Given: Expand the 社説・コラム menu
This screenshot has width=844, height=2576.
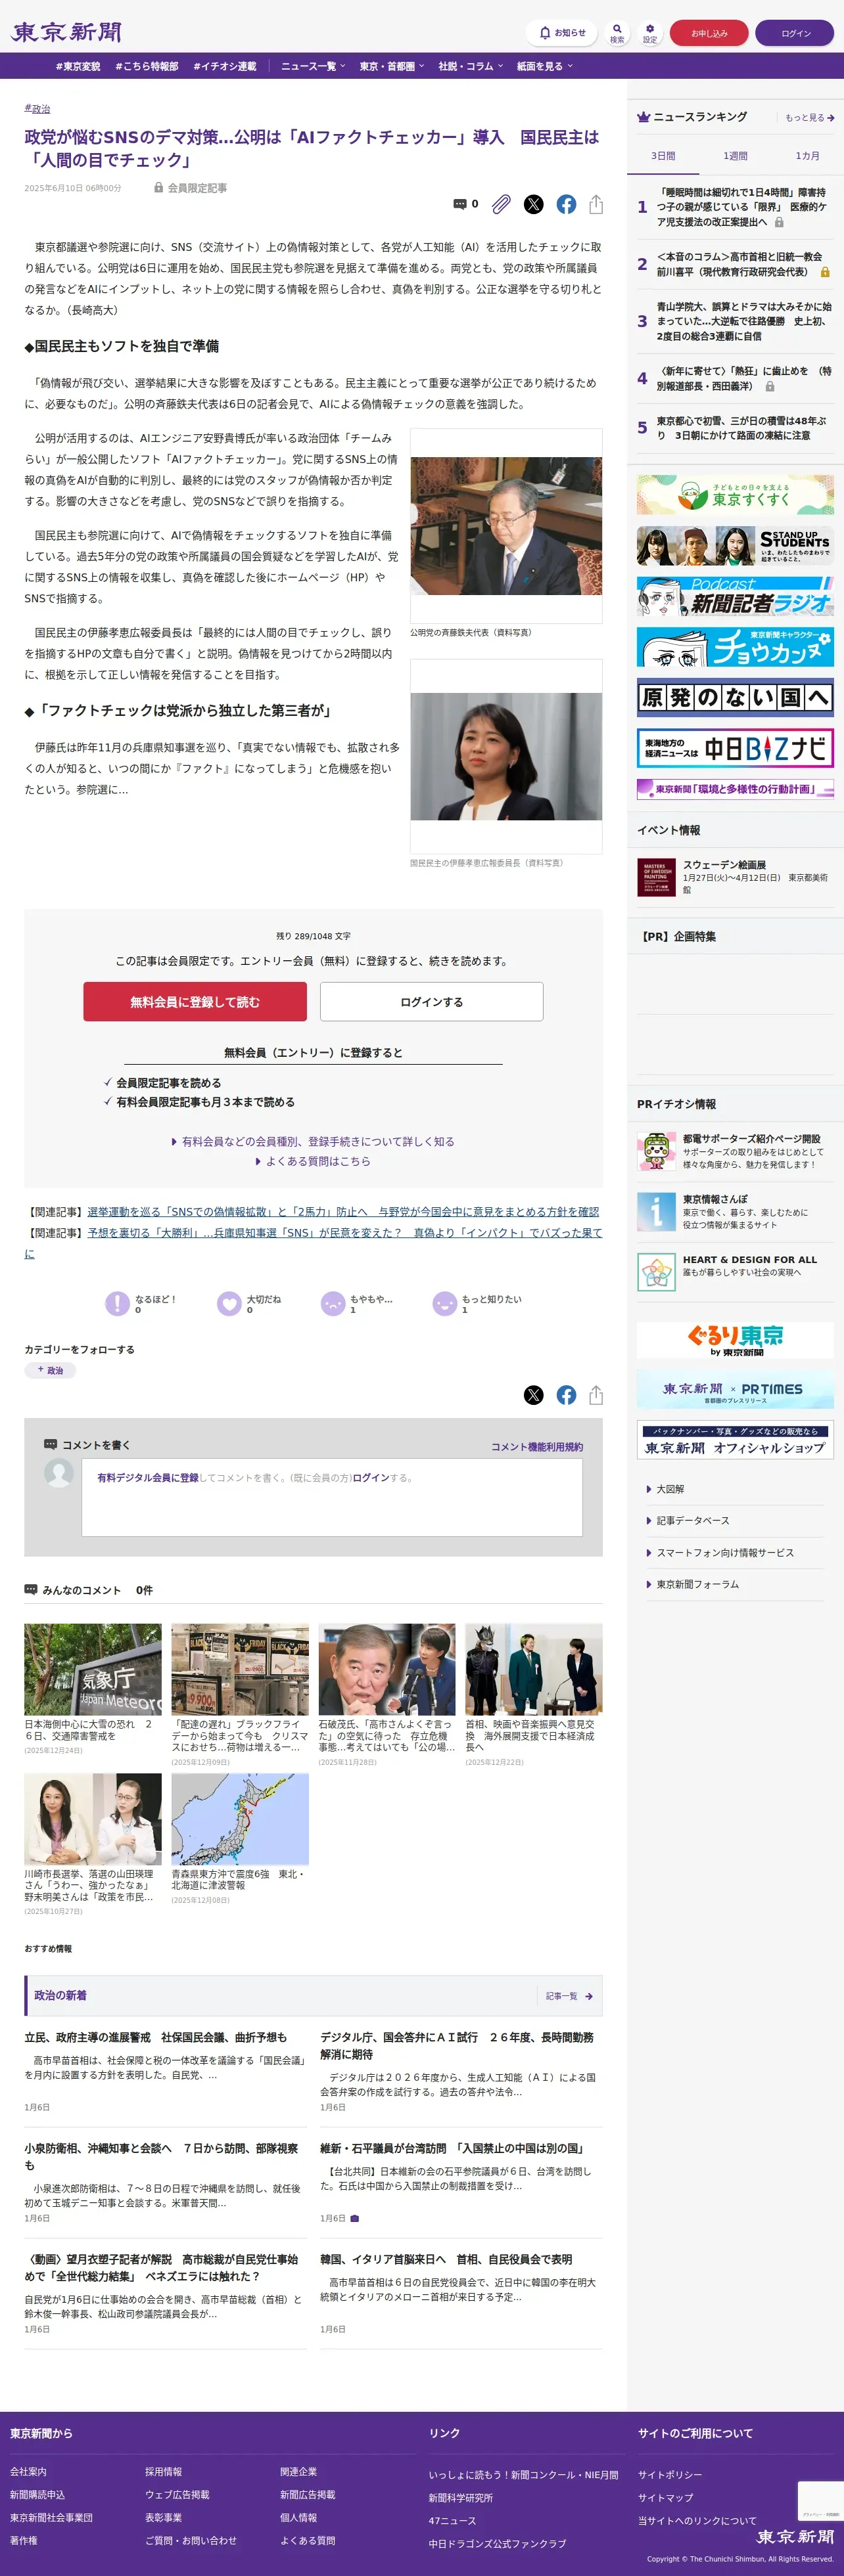Looking at the screenshot, I should [471, 66].
